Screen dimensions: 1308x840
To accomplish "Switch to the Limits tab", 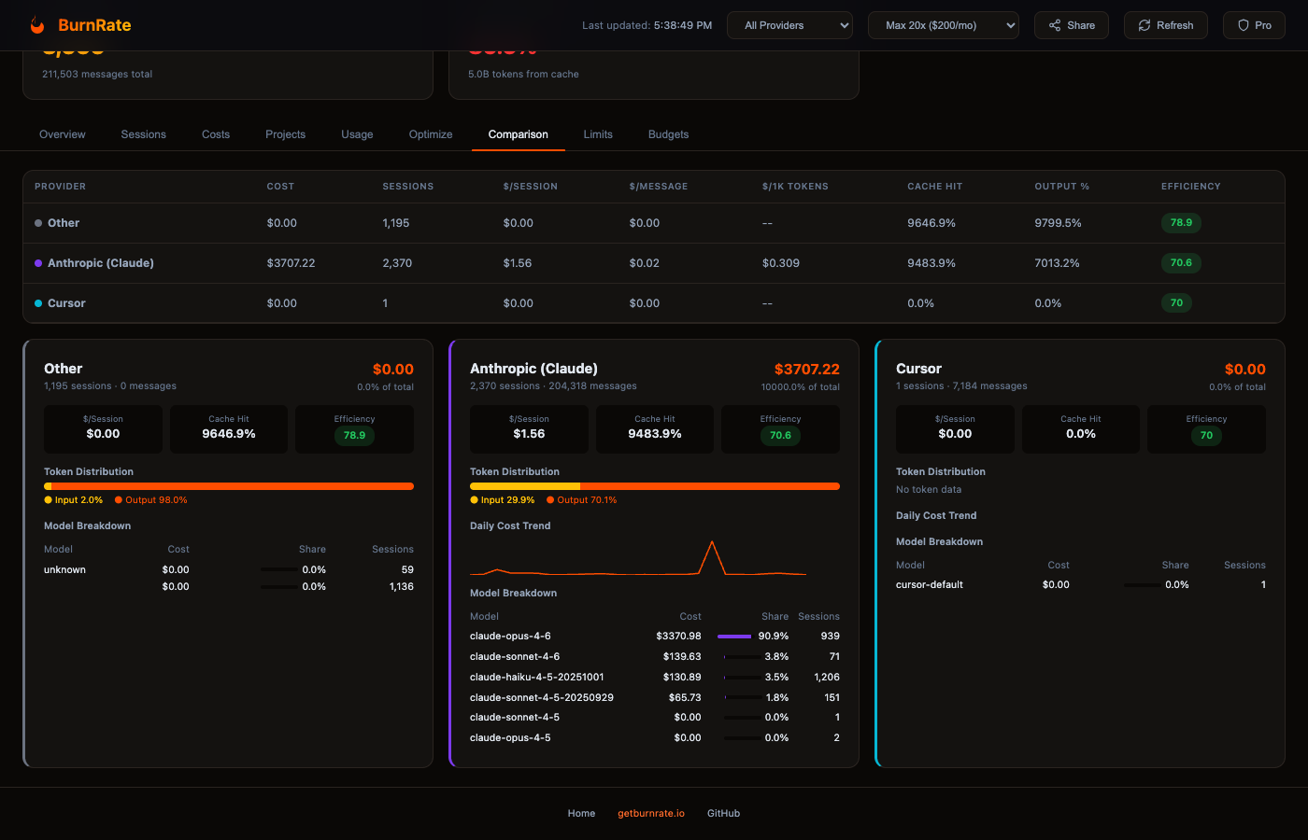I will [x=598, y=133].
